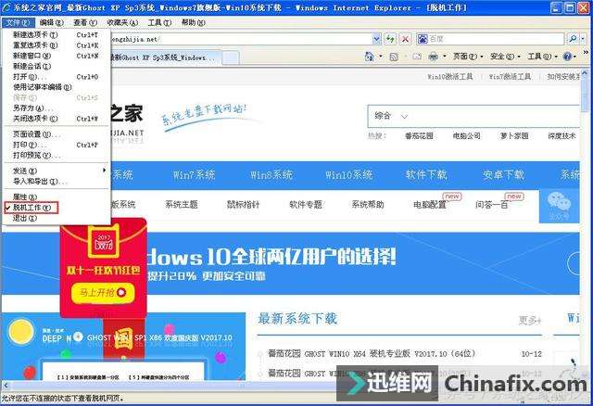Open the 工具(T) menu in the menu bar

[159, 22]
